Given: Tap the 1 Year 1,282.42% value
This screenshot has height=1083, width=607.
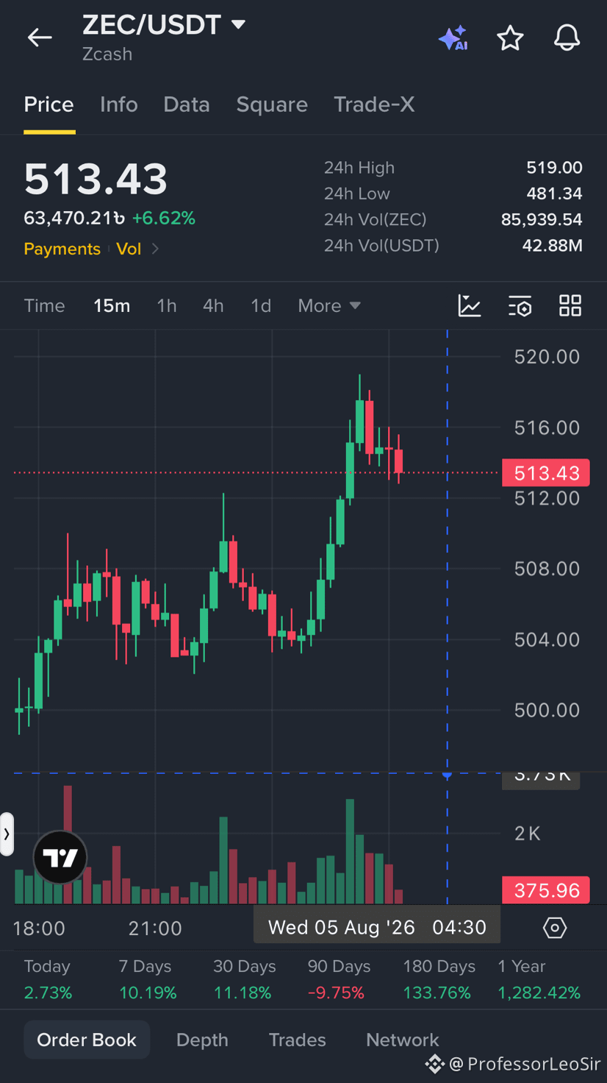Looking at the screenshot, I should tap(539, 993).
